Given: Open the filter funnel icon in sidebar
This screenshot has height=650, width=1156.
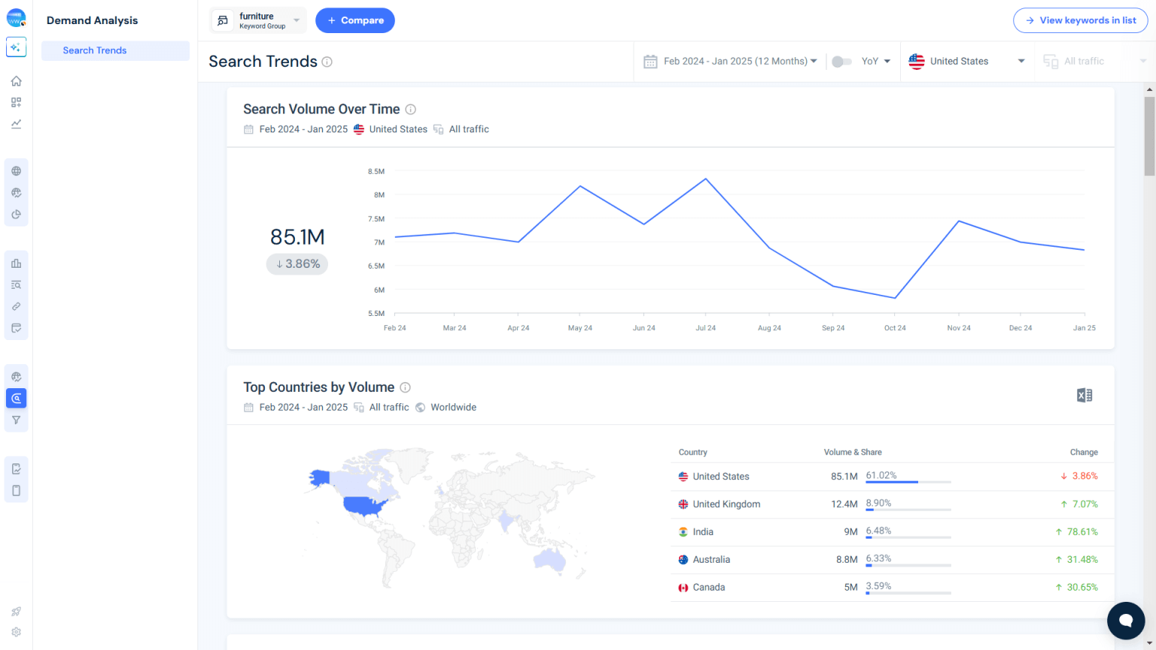Looking at the screenshot, I should point(16,420).
